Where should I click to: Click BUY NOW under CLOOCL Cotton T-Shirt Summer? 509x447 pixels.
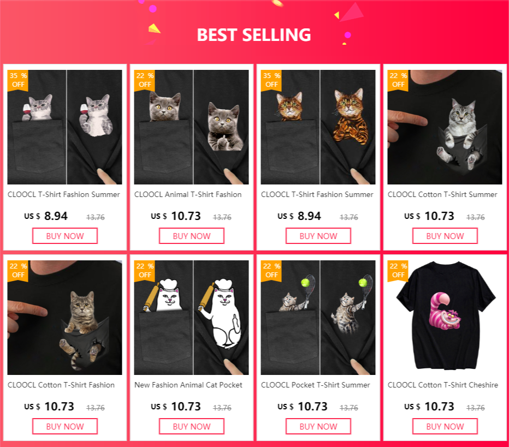pyautogui.click(x=445, y=236)
